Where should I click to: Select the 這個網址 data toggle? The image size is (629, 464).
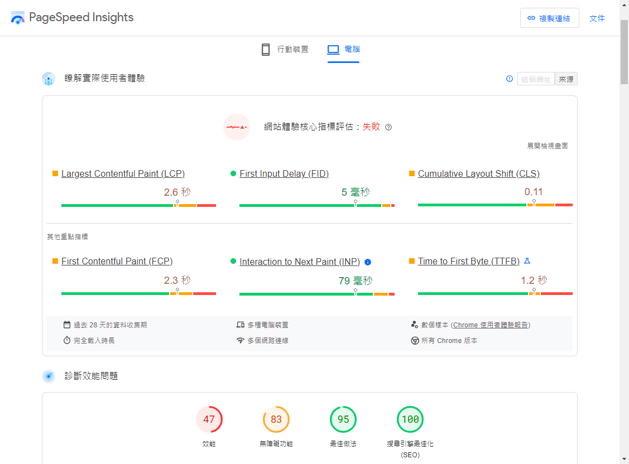(x=536, y=79)
